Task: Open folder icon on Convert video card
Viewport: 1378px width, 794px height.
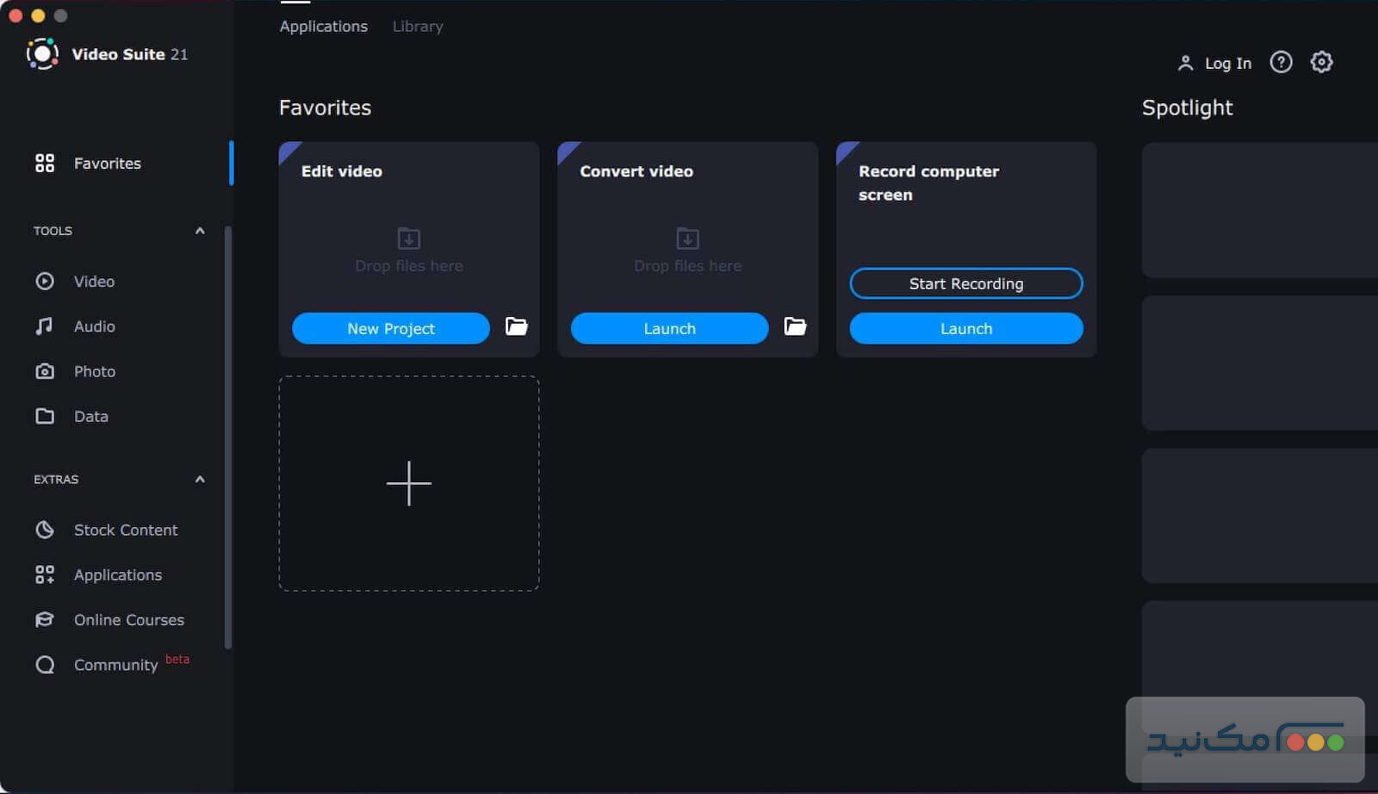Action: [x=795, y=327]
